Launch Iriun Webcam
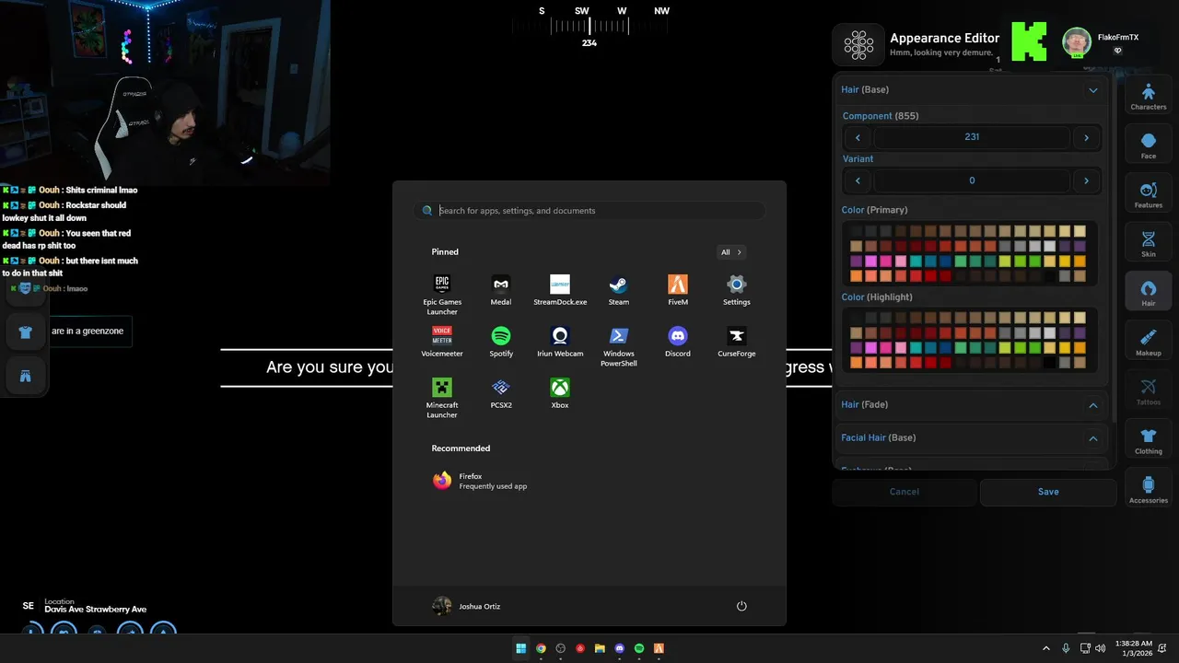Viewport: 1179px width, 663px height. pos(560,341)
